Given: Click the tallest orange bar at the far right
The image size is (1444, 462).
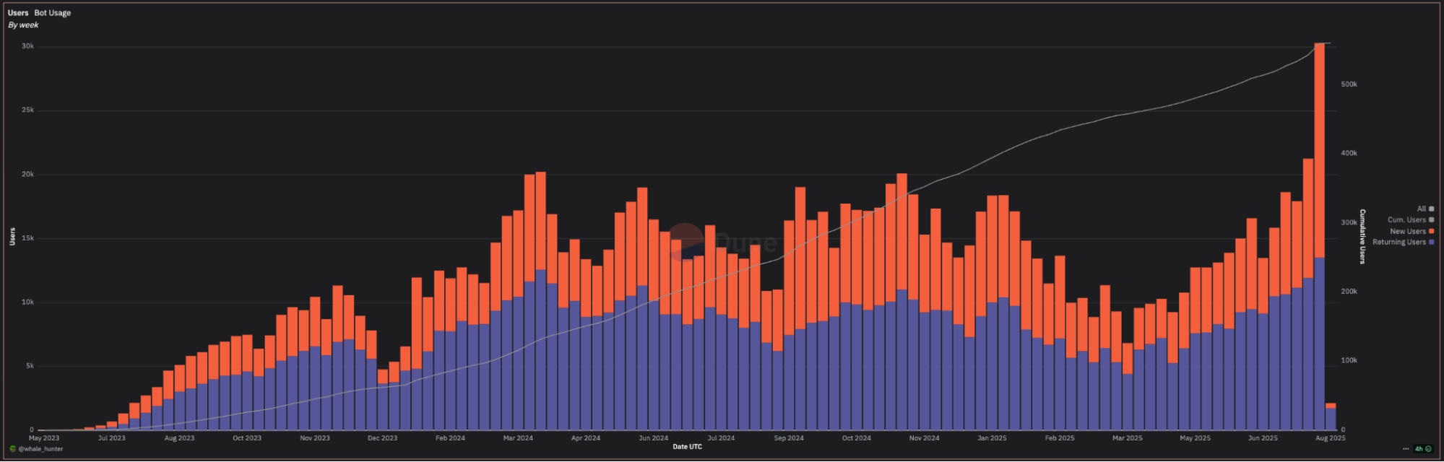Looking at the screenshot, I should coord(1319,150).
